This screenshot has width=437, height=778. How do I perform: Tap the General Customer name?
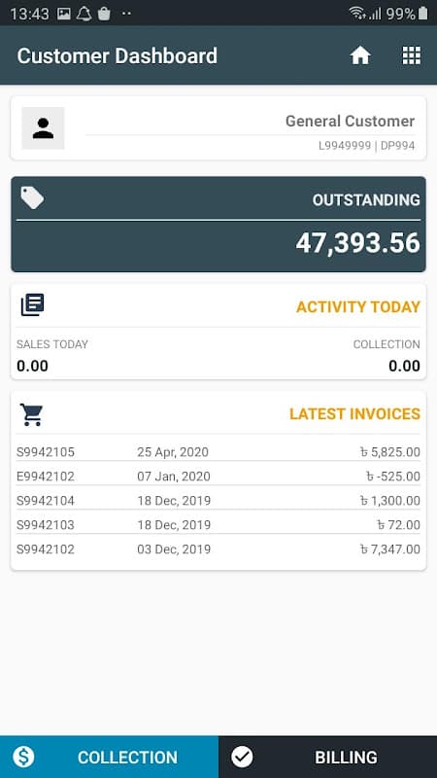coord(350,121)
